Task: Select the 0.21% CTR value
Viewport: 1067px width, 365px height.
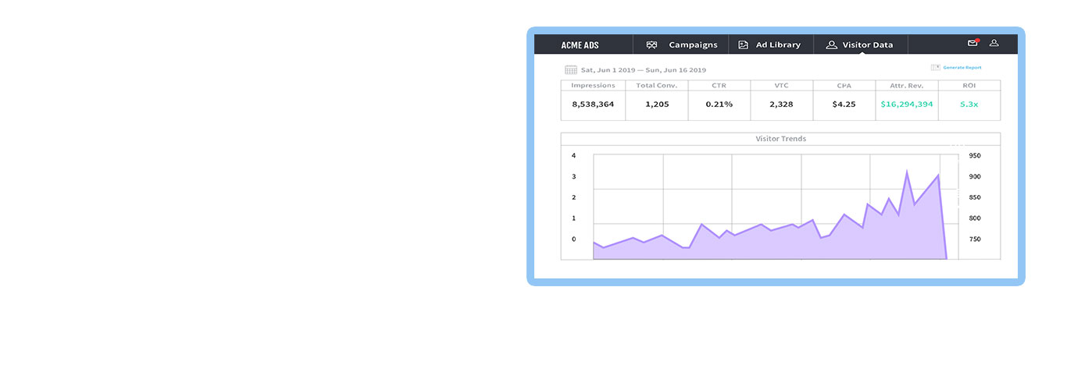Action: coord(719,104)
